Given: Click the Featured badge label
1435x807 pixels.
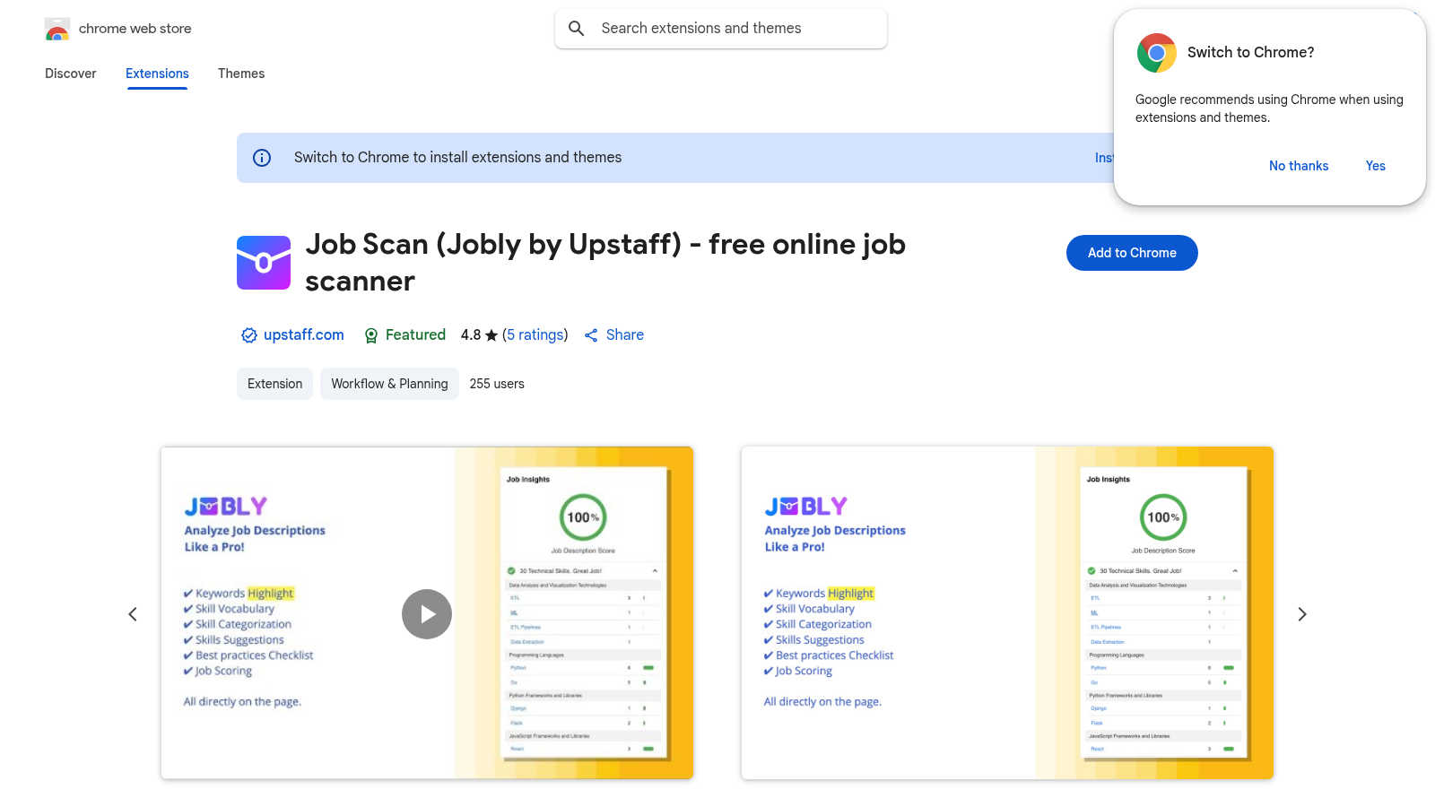Looking at the screenshot, I should coord(415,334).
